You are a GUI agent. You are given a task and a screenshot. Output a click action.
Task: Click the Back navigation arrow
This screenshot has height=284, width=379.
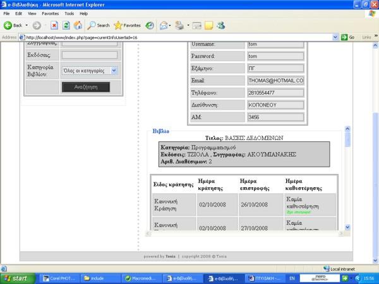(x=8, y=25)
